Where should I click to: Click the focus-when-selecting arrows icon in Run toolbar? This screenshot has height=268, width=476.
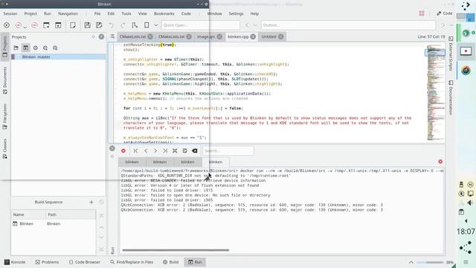coord(175,150)
